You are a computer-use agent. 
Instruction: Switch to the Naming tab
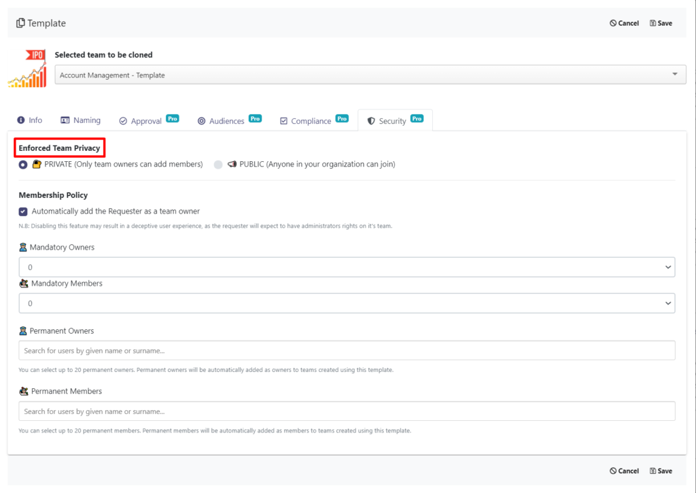coord(81,120)
